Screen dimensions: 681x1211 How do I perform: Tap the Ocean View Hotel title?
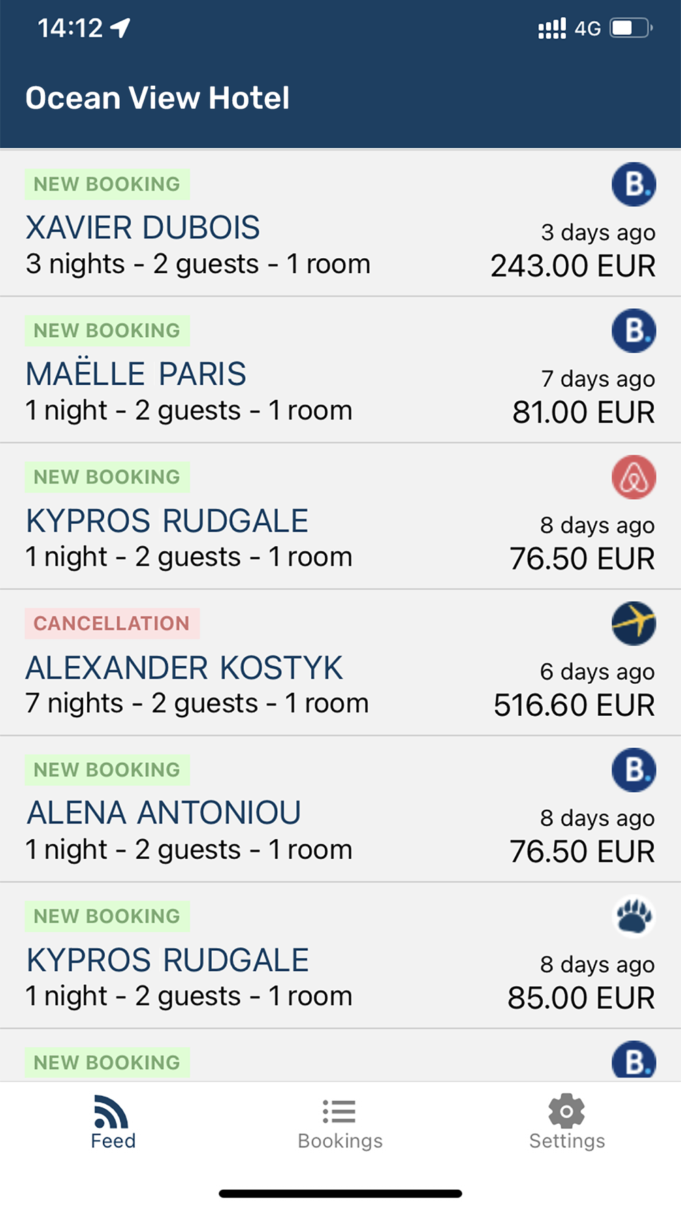coord(157,98)
